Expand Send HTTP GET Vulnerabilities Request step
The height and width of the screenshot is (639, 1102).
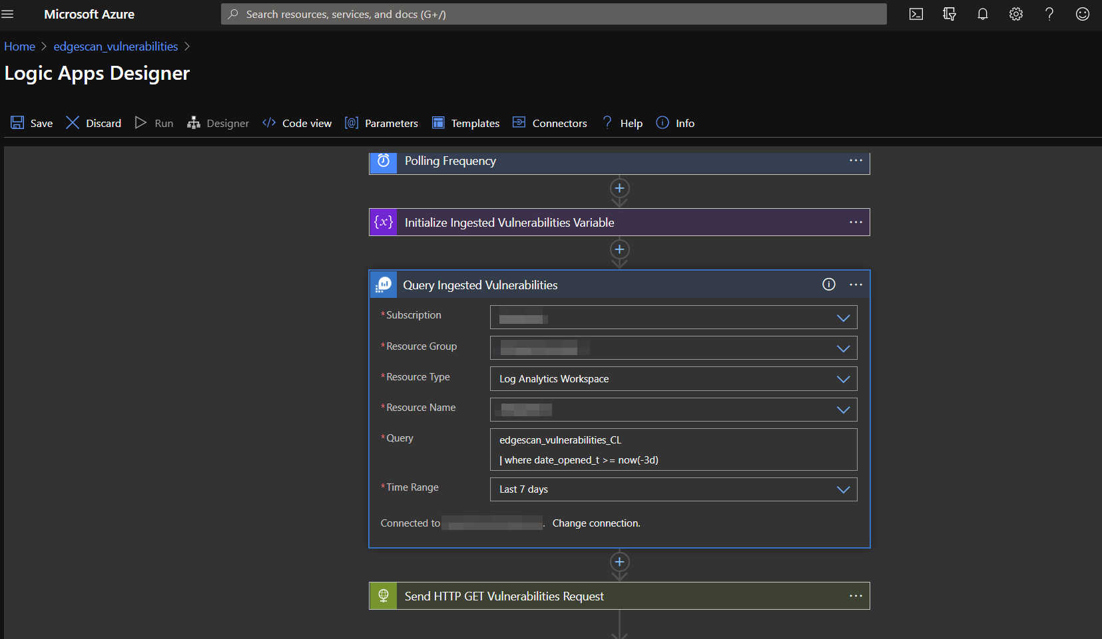pos(619,596)
